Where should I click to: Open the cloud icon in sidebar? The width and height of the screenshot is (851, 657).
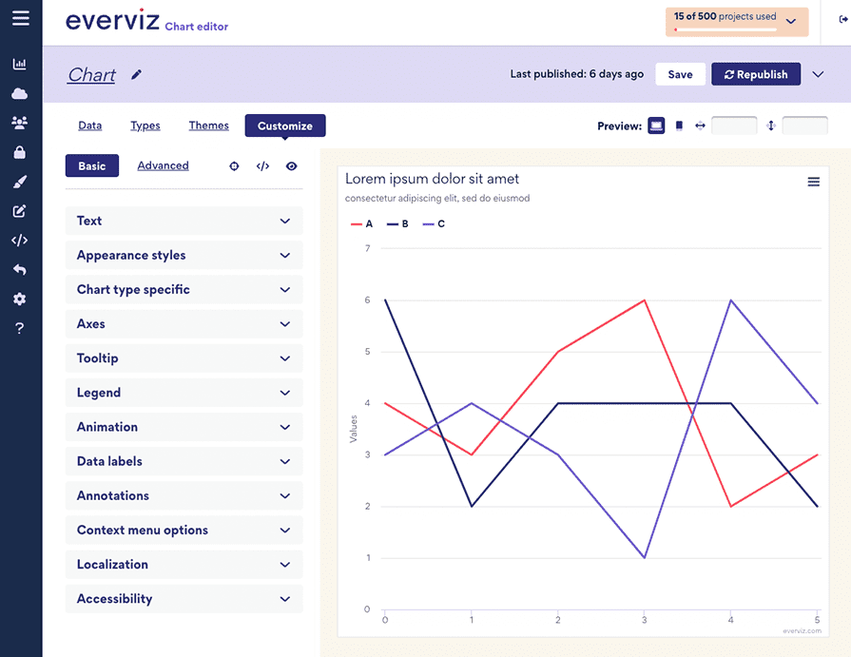point(20,93)
